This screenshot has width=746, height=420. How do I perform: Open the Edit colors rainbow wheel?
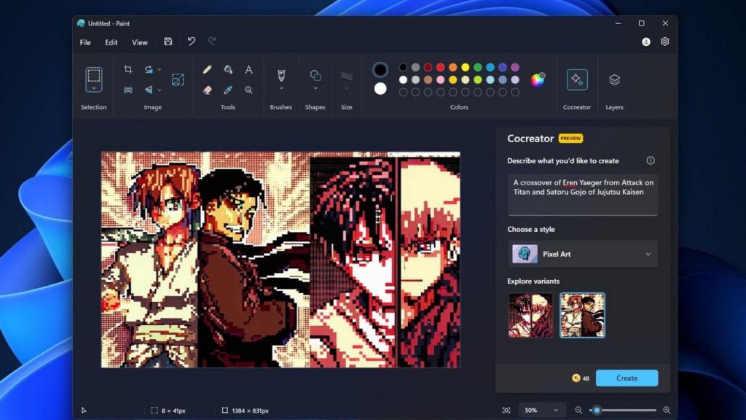tap(538, 79)
